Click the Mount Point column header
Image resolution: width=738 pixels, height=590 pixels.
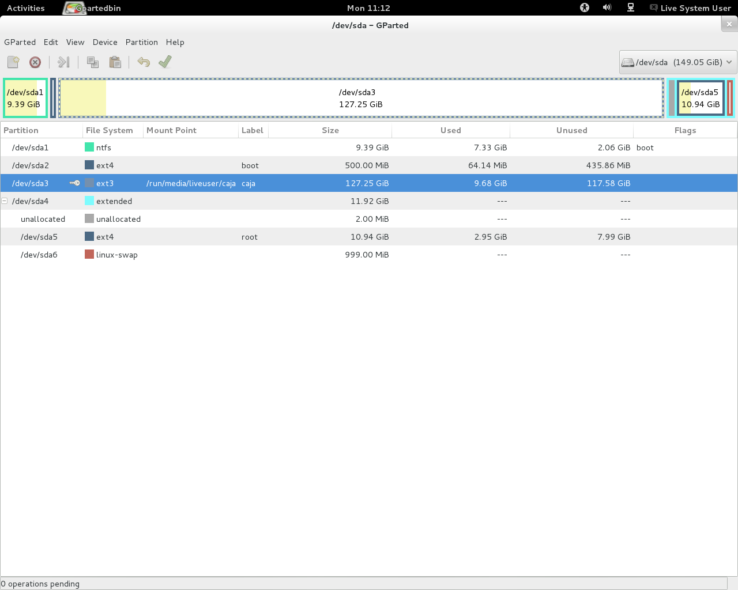(x=191, y=130)
